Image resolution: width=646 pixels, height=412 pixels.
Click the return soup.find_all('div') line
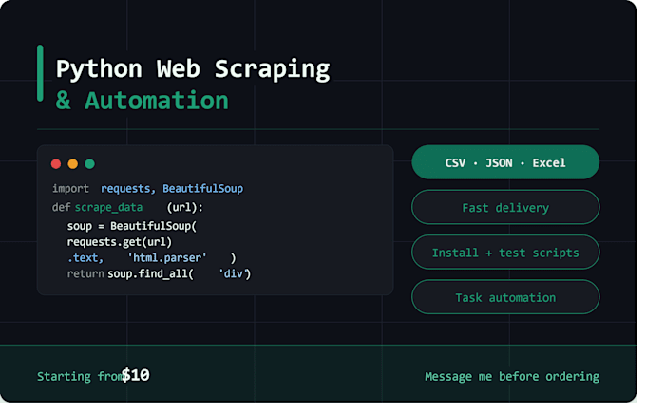point(159,274)
